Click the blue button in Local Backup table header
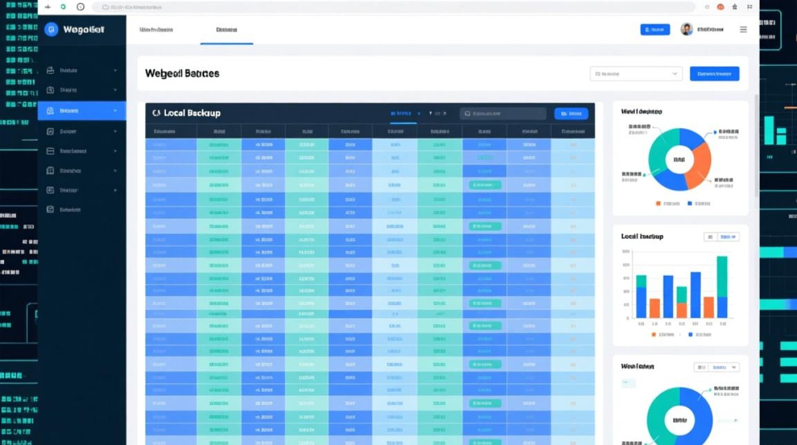This screenshot has height=445, width=797. click(570, 113)
